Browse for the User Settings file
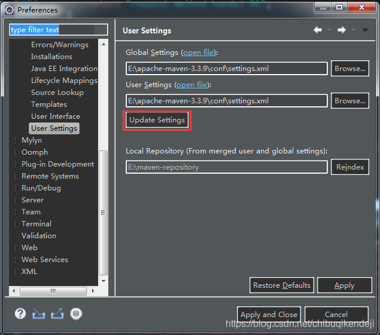 point(350,101)
